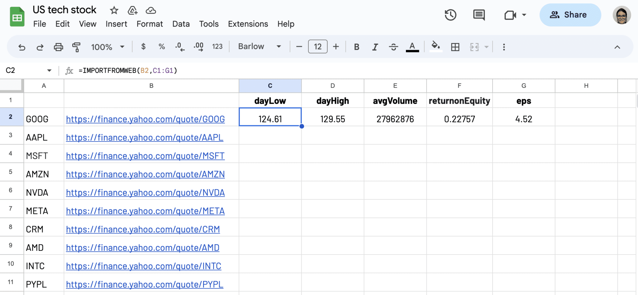Apply currency format with the $ icon

(143, 47)
